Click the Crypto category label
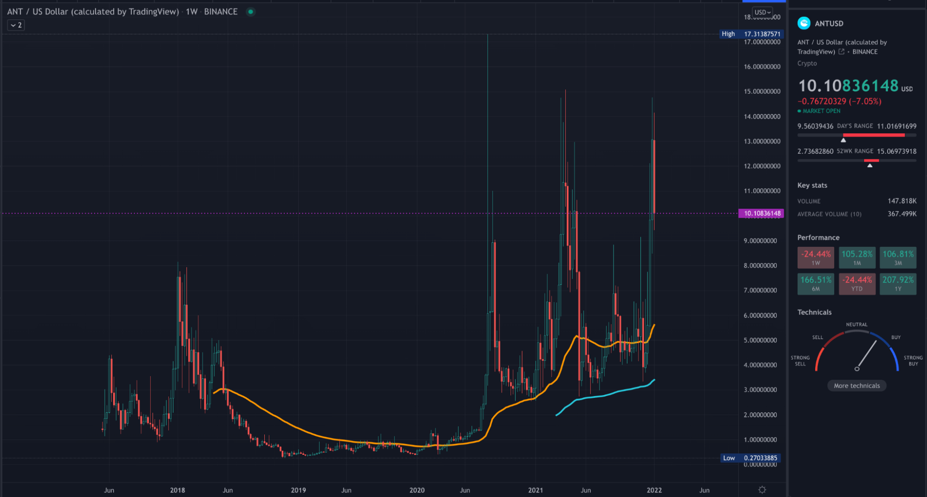927x497 pixels. [807, 63]
